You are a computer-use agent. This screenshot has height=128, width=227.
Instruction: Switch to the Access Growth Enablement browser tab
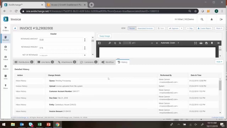[66, 5]
